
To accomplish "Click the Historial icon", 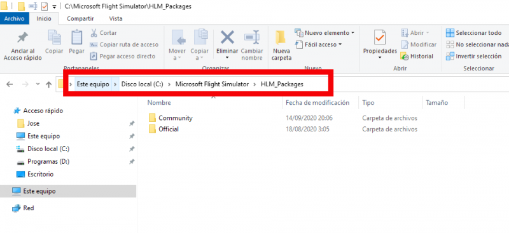I will (405, 56).
